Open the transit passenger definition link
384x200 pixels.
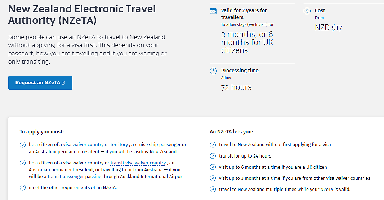pyautogui.click(x=66, y=177)
